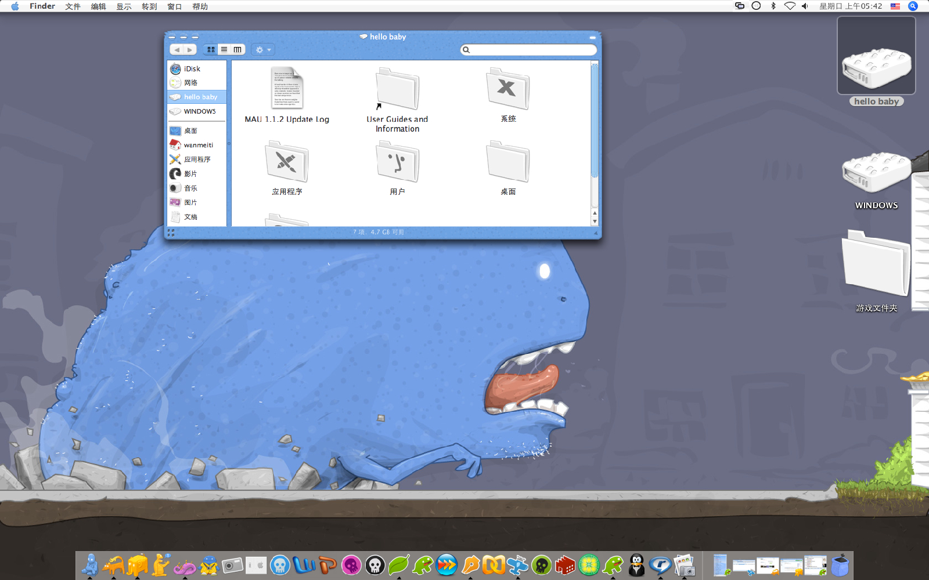929x580 pixels.
Task: Open the 转到 menu
Action: point(149,6)
